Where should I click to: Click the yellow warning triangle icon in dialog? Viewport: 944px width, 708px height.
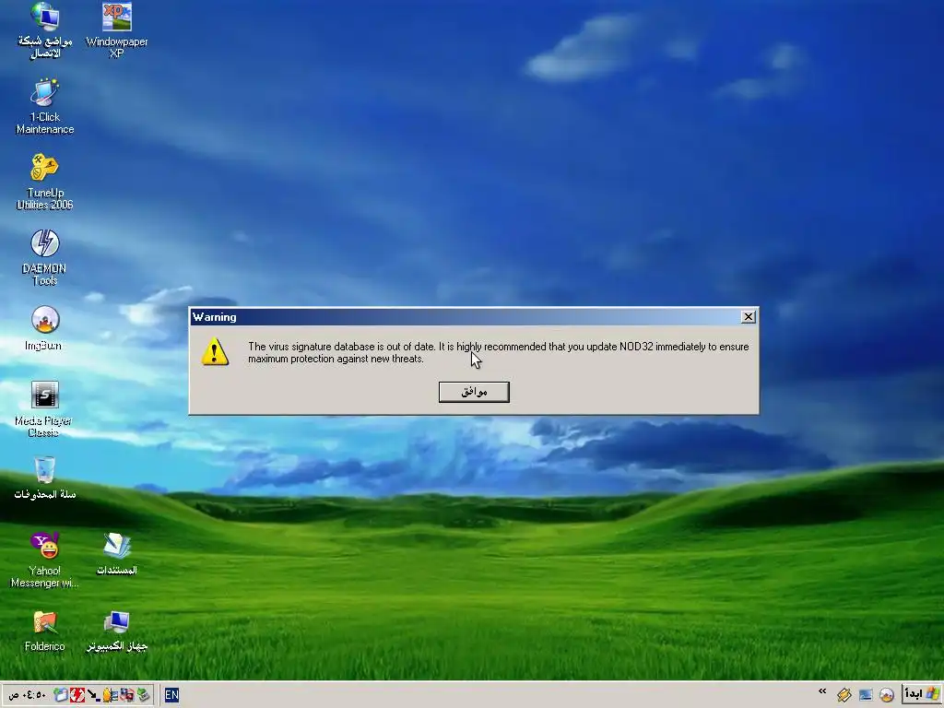tap(215, 352)
